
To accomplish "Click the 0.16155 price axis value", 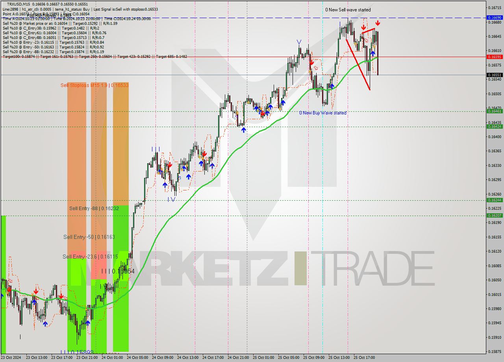I will point(495,237).
